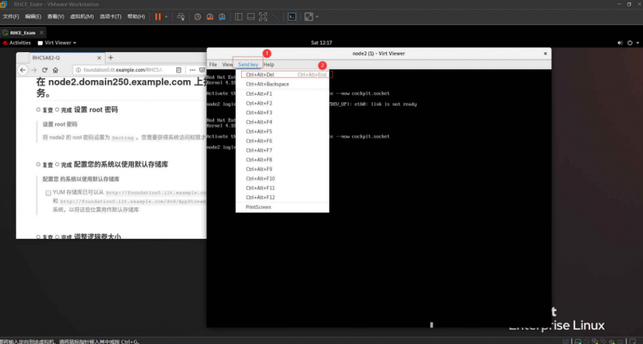Select 完成 radio for 配置您的系统以使用默认存储库
643x344 pixels.
57,164
